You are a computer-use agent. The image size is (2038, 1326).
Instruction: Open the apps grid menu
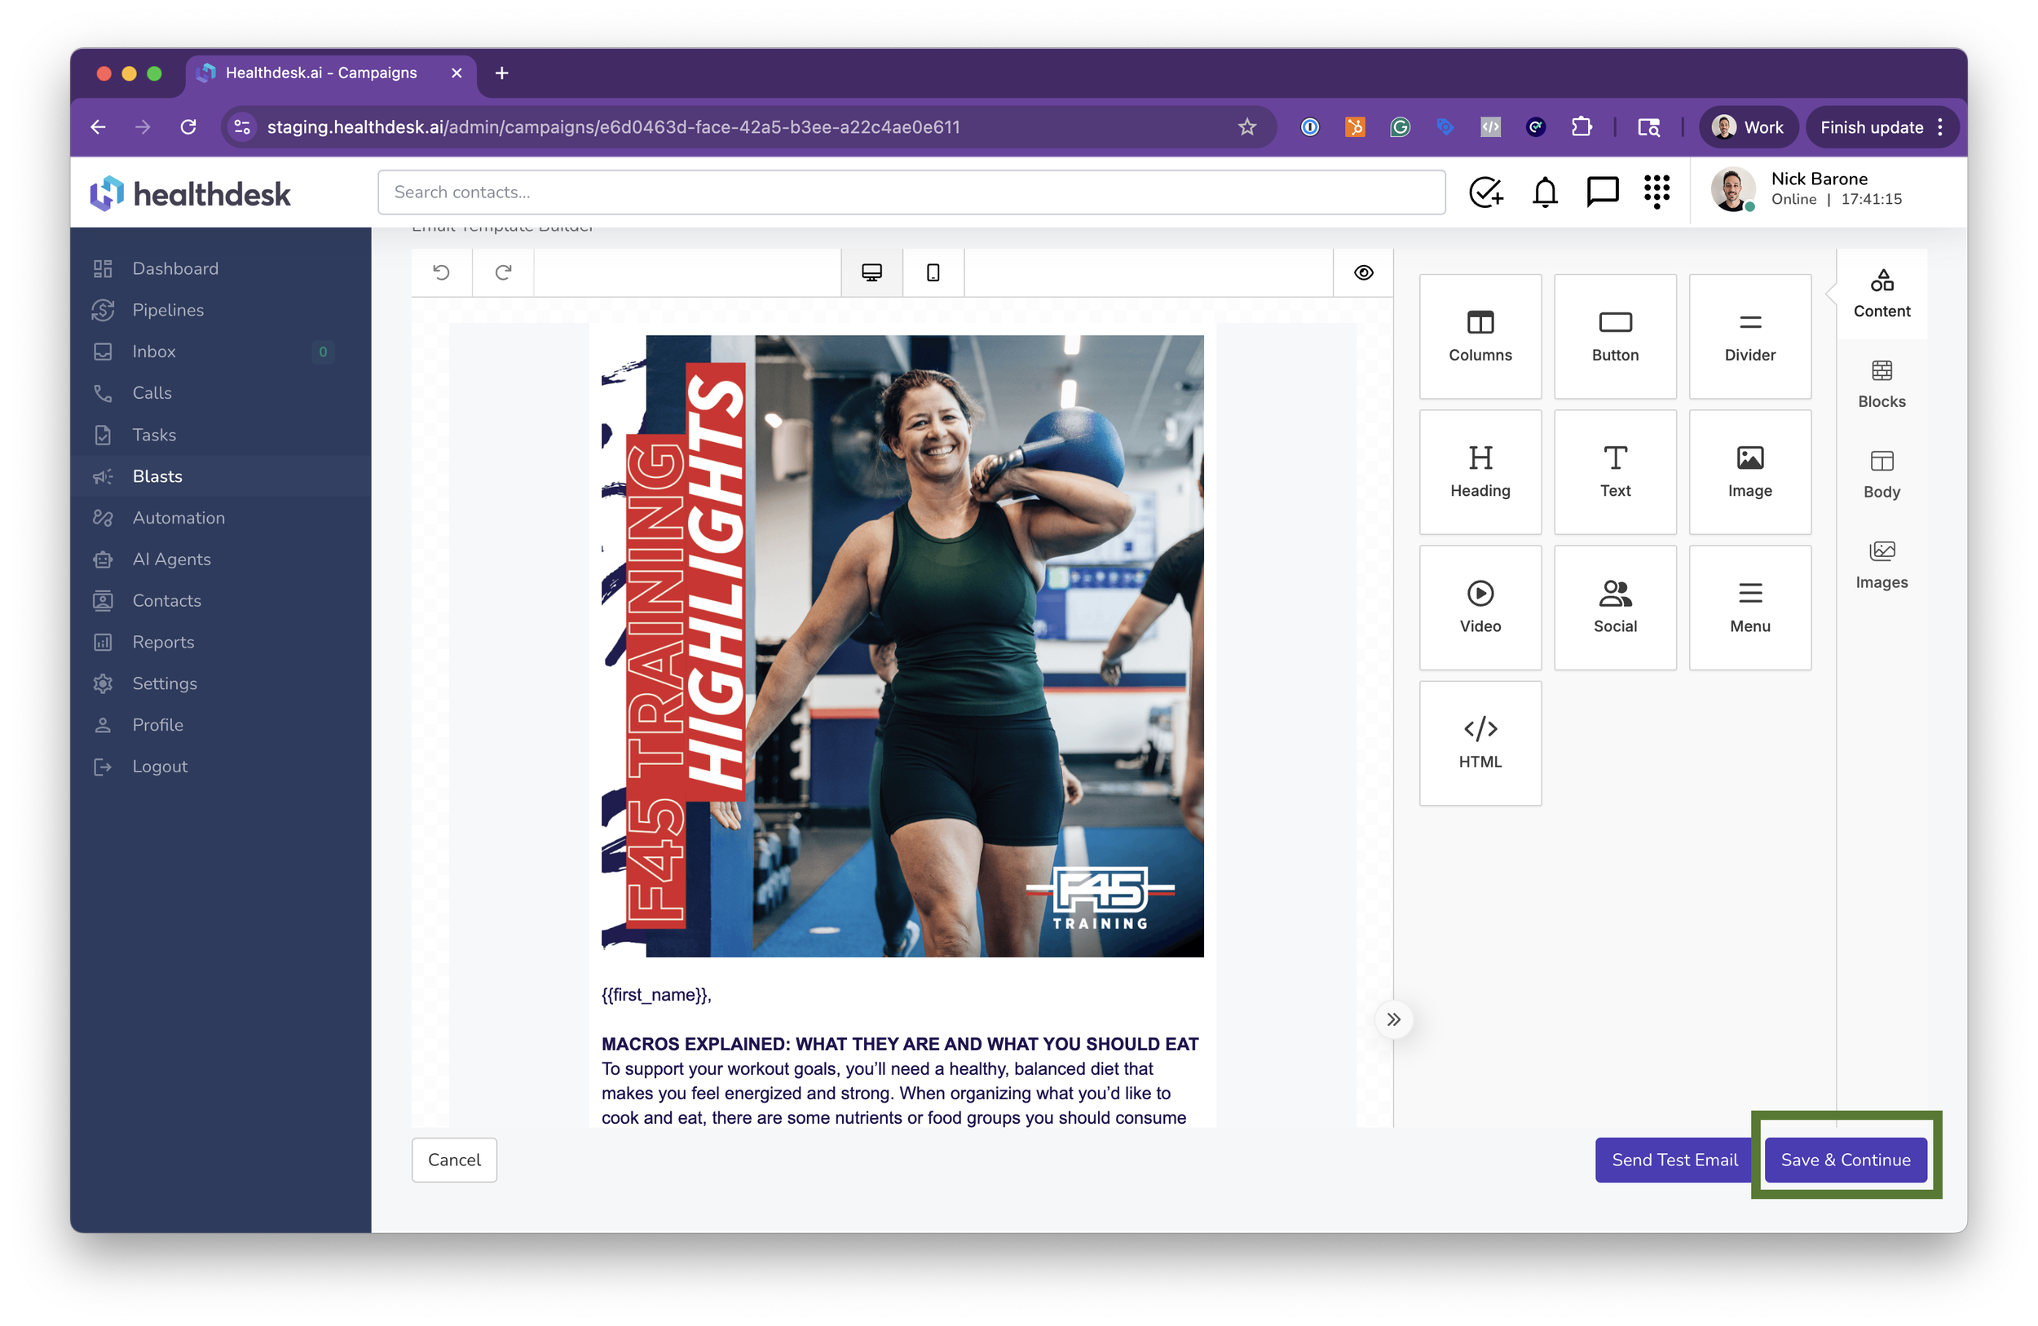click(x=1656, y=192)
